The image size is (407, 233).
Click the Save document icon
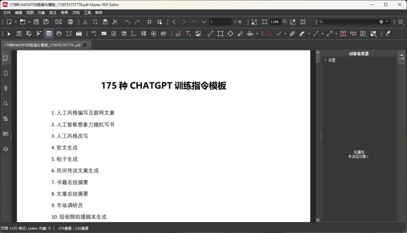[x=36, y=22]
